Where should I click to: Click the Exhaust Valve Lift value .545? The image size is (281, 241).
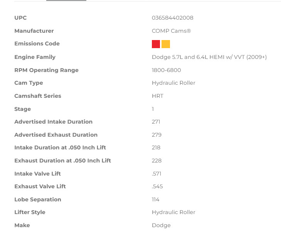157,186
